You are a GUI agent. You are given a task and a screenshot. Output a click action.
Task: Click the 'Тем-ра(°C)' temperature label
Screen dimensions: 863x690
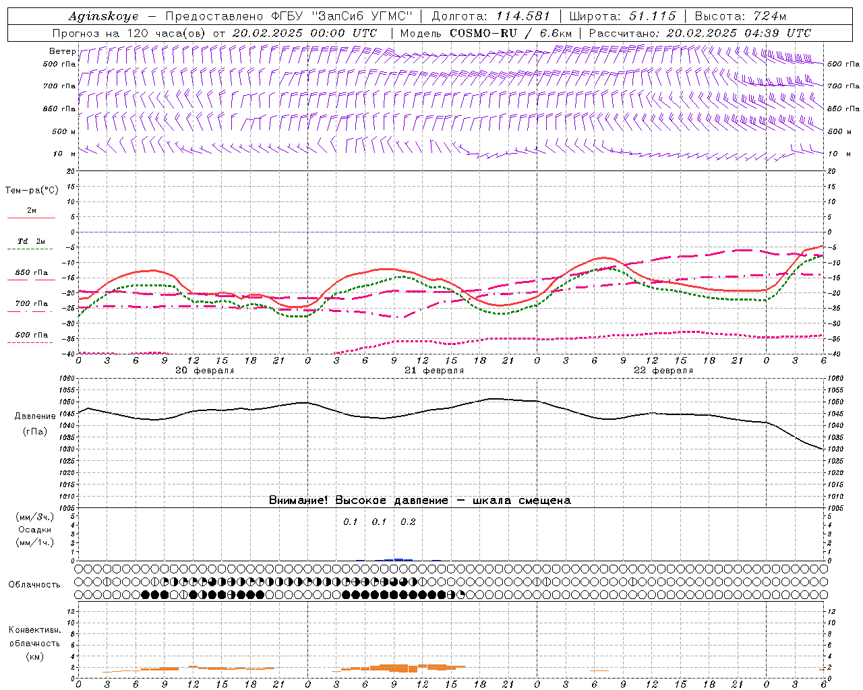[32, 191]
